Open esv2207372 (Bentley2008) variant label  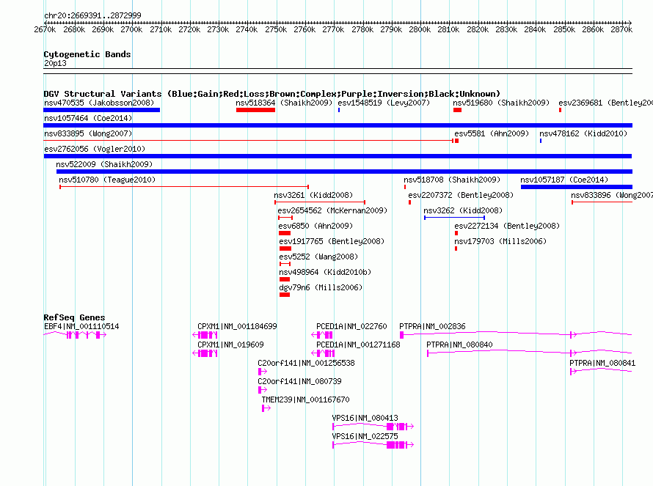click(x=461, y=195)
